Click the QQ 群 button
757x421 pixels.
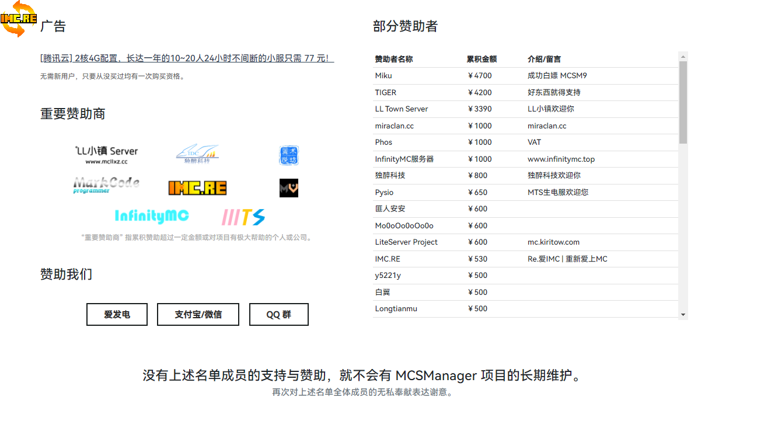(x=278, y=315)
